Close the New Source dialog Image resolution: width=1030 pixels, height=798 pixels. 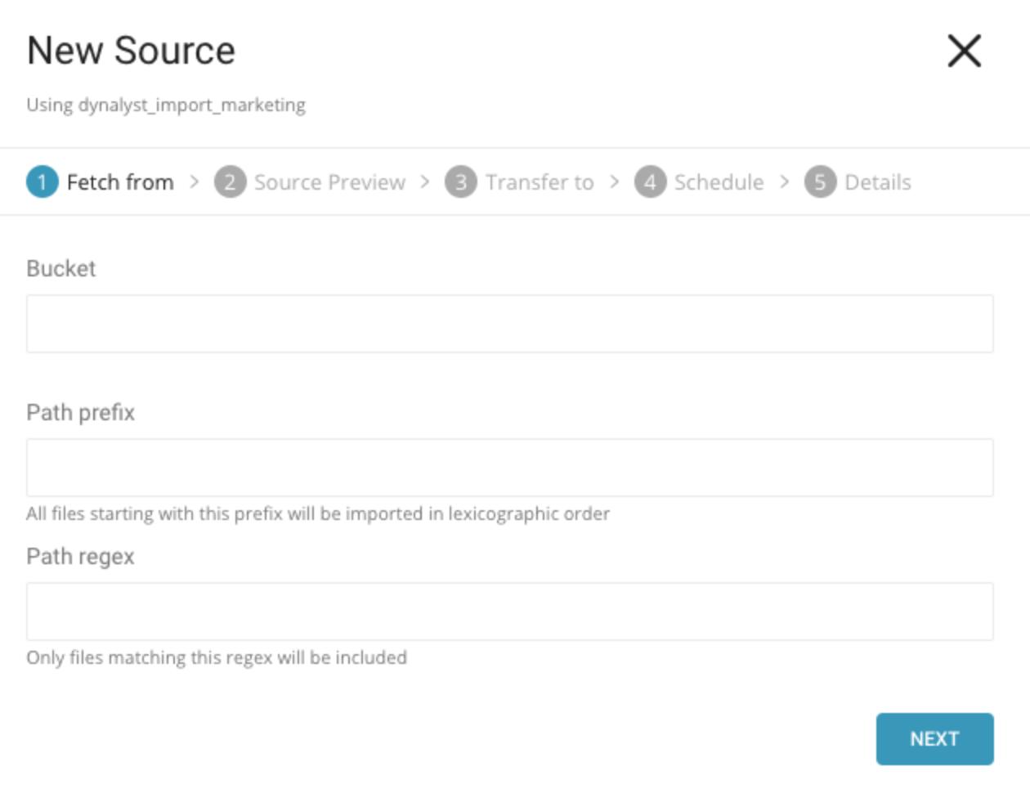click(964, 51)
